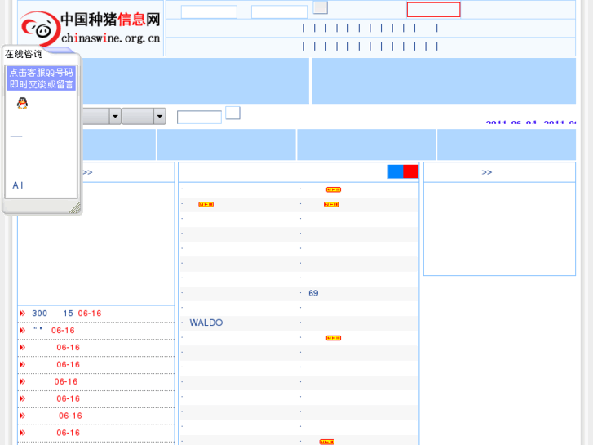Click the red-bordered box in the header
593x445 pixels.
pos(433,10)
